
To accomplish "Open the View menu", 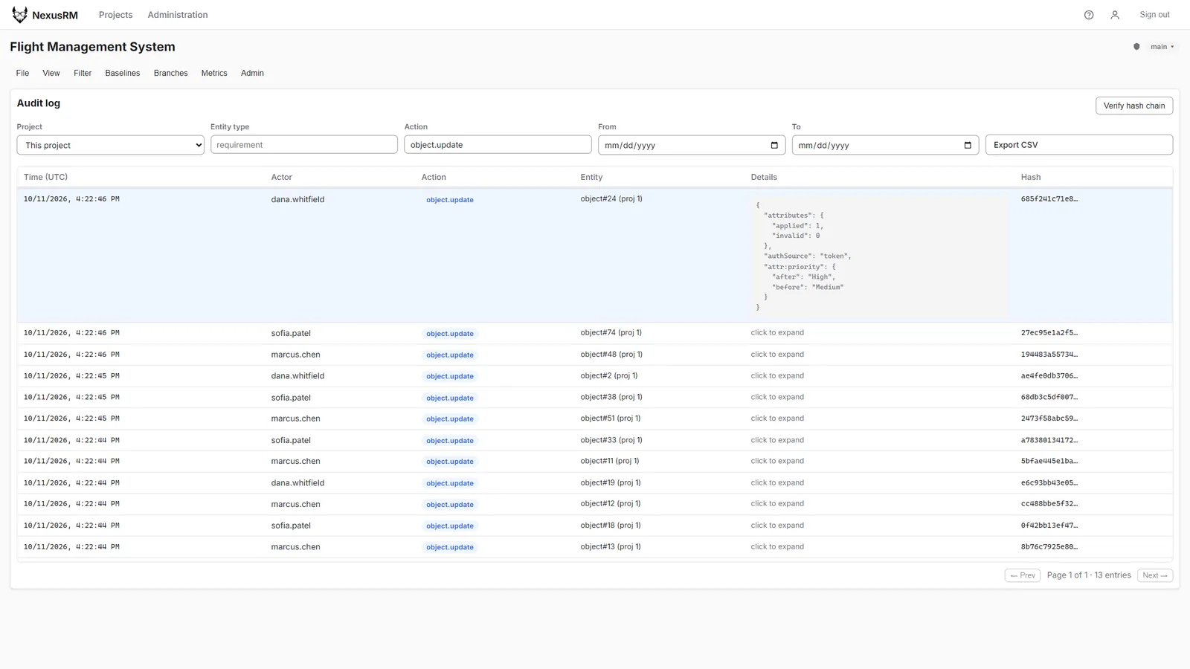I will 51,73.
